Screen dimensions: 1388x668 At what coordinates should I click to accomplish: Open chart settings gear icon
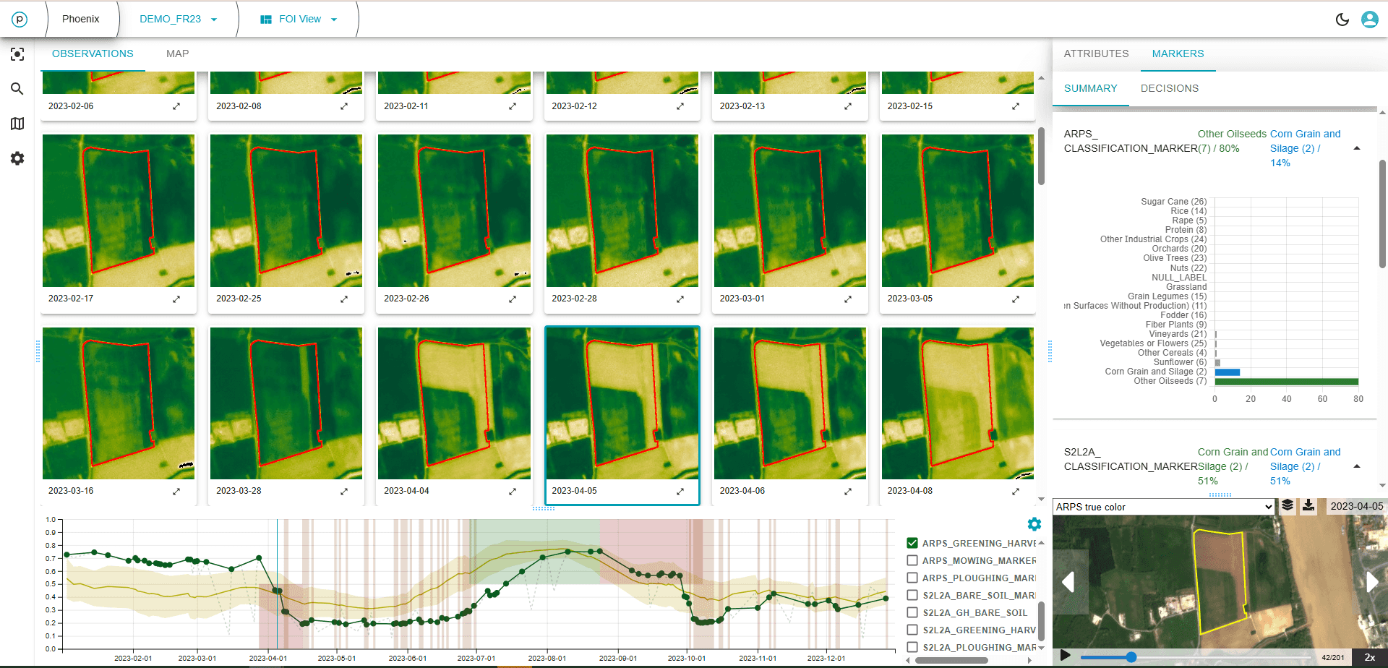pyautogui.click(x=1034, y=524)
